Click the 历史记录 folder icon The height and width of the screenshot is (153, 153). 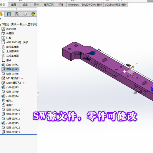(4, 29)
